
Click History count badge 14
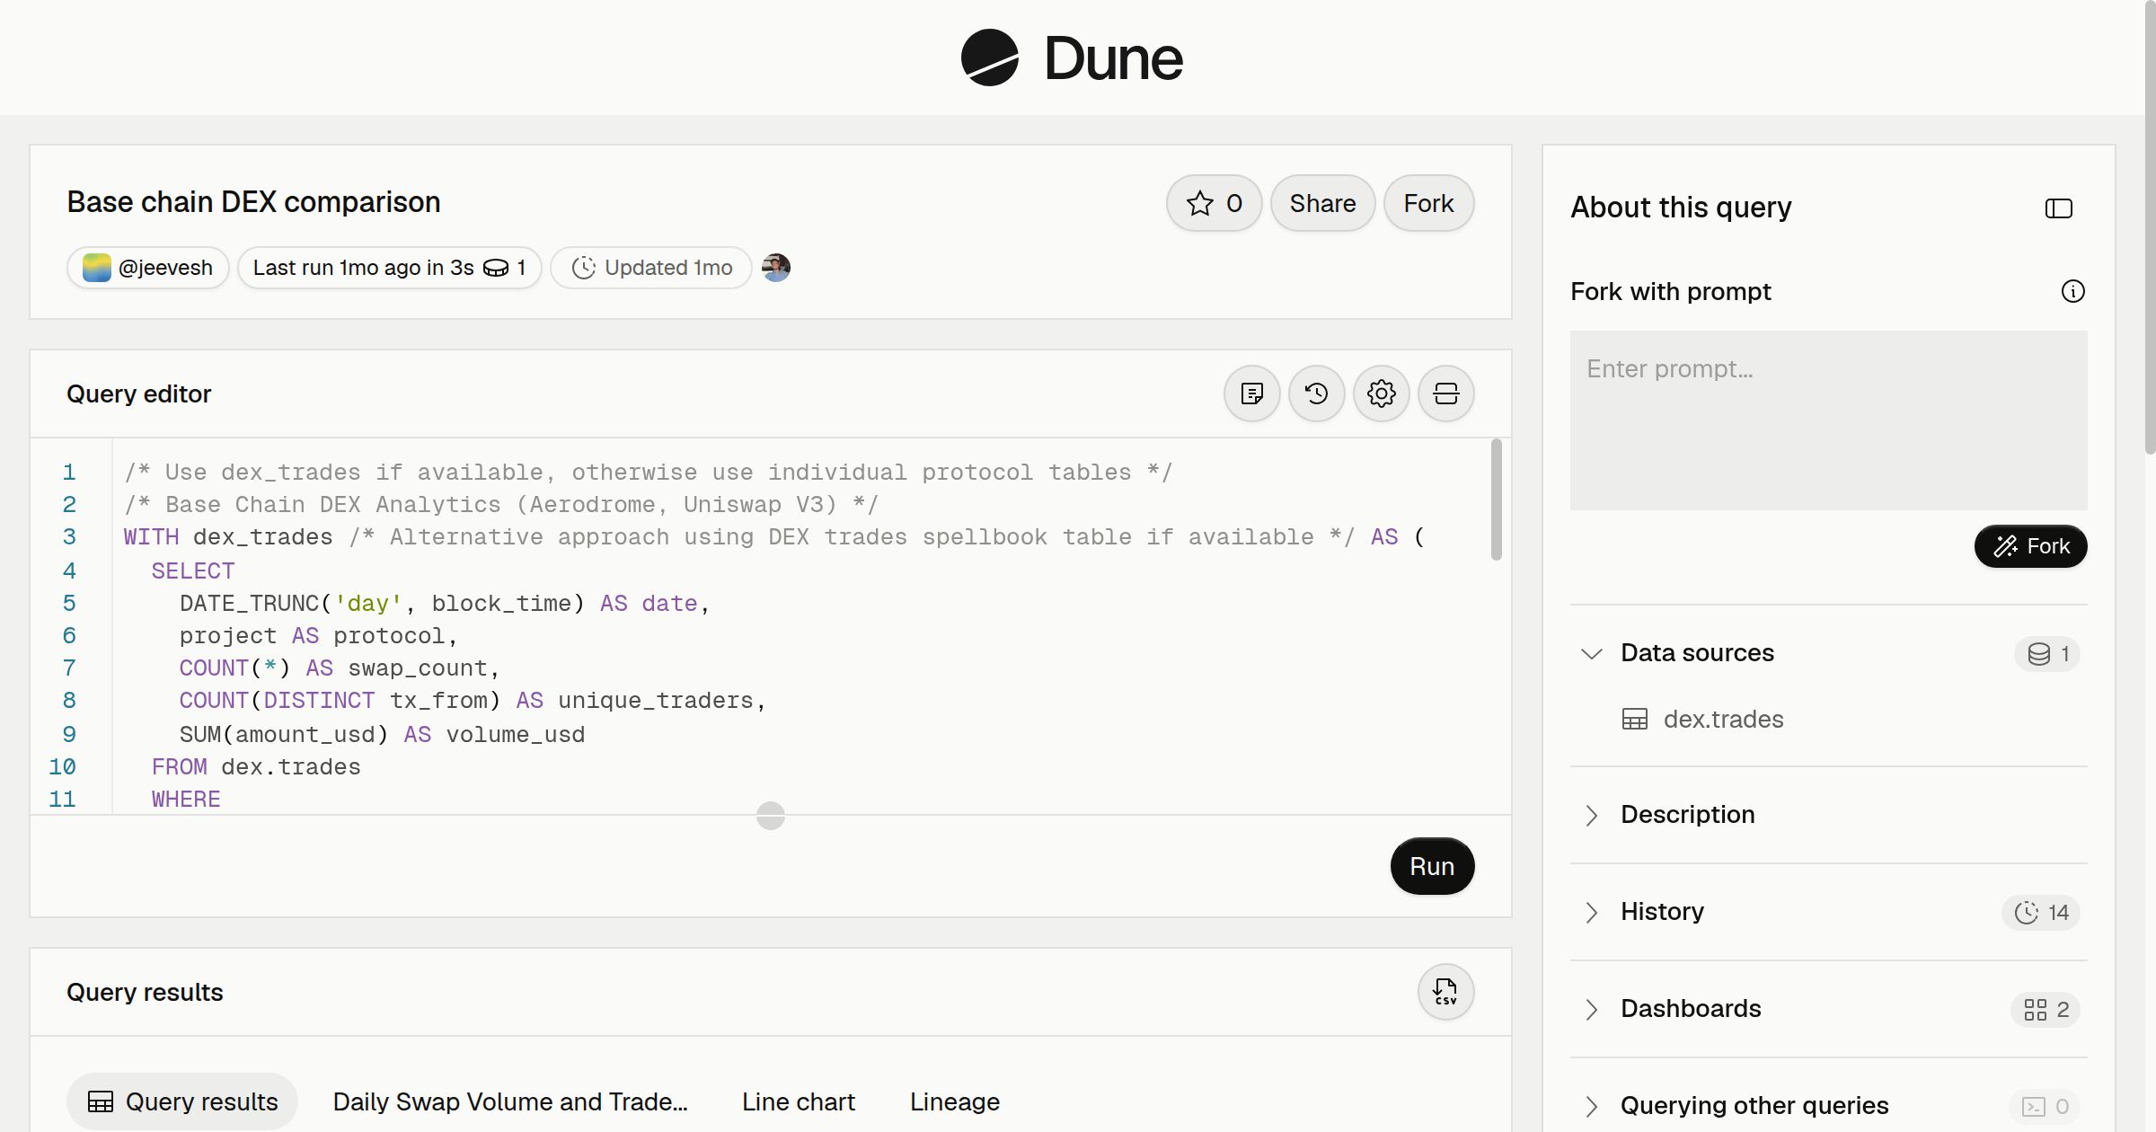click(2041, 913)
